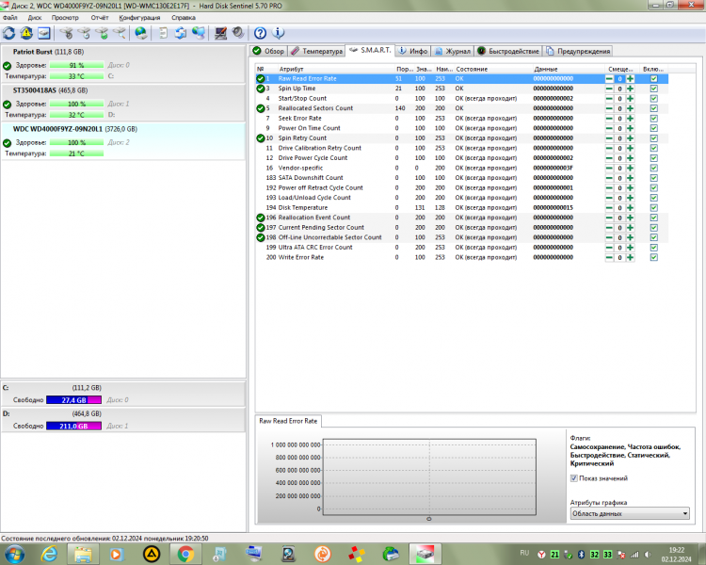Open the Справка menu

(x=184, y=18)
